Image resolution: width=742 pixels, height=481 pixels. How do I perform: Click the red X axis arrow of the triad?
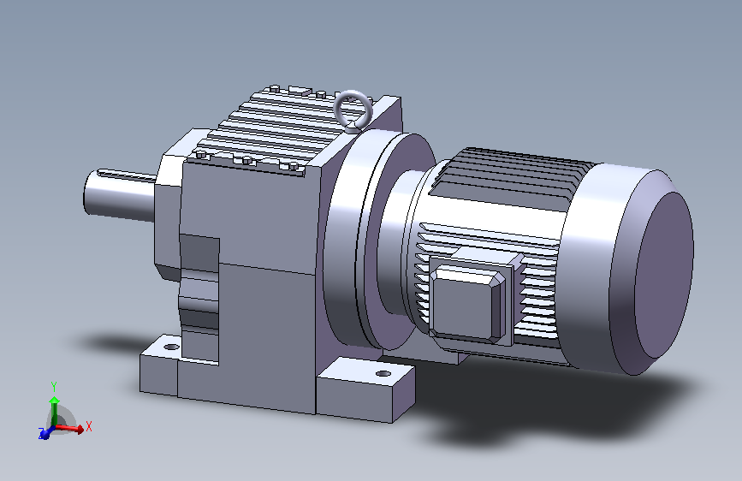71,429
